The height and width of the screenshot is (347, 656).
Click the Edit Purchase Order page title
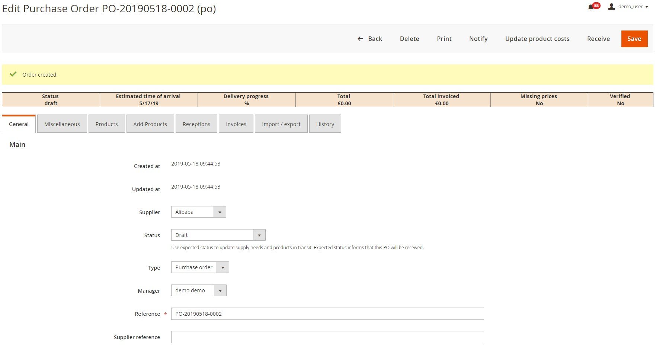109,9
